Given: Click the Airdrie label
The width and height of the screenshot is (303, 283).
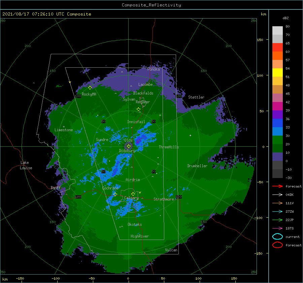Looking at the screenshot, I should pyautogui.click(x=133, y=180).
